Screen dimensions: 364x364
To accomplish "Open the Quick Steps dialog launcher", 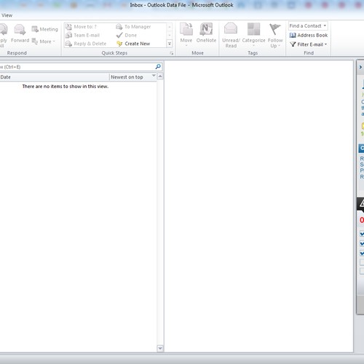I will [172, 53].
